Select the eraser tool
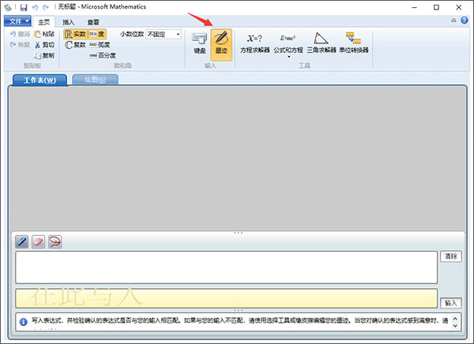Image resolution: width=474 pixels, height=344 pixels. pyautogui.click(x=38, y=241)
